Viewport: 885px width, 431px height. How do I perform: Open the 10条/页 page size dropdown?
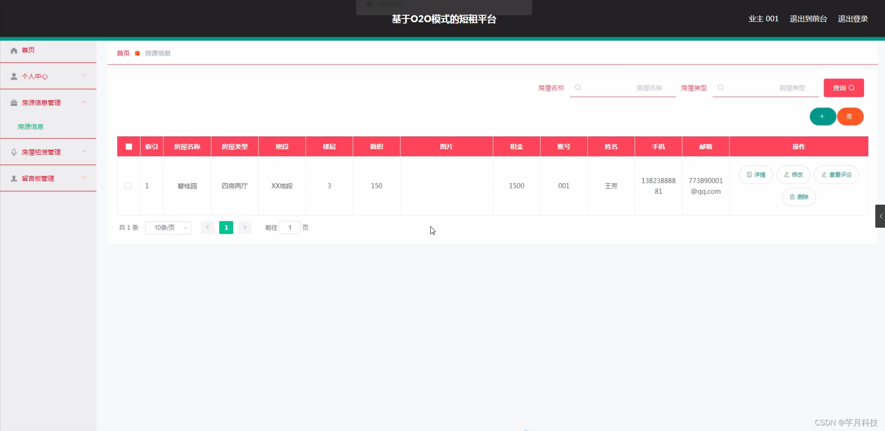coord(168,227)
